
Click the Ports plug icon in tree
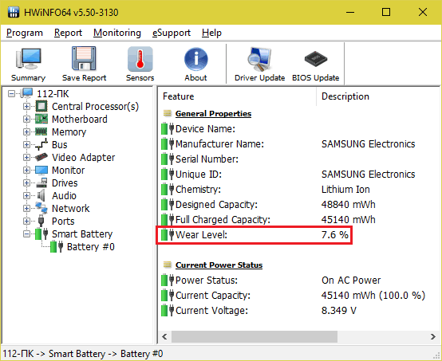[41, 221]
